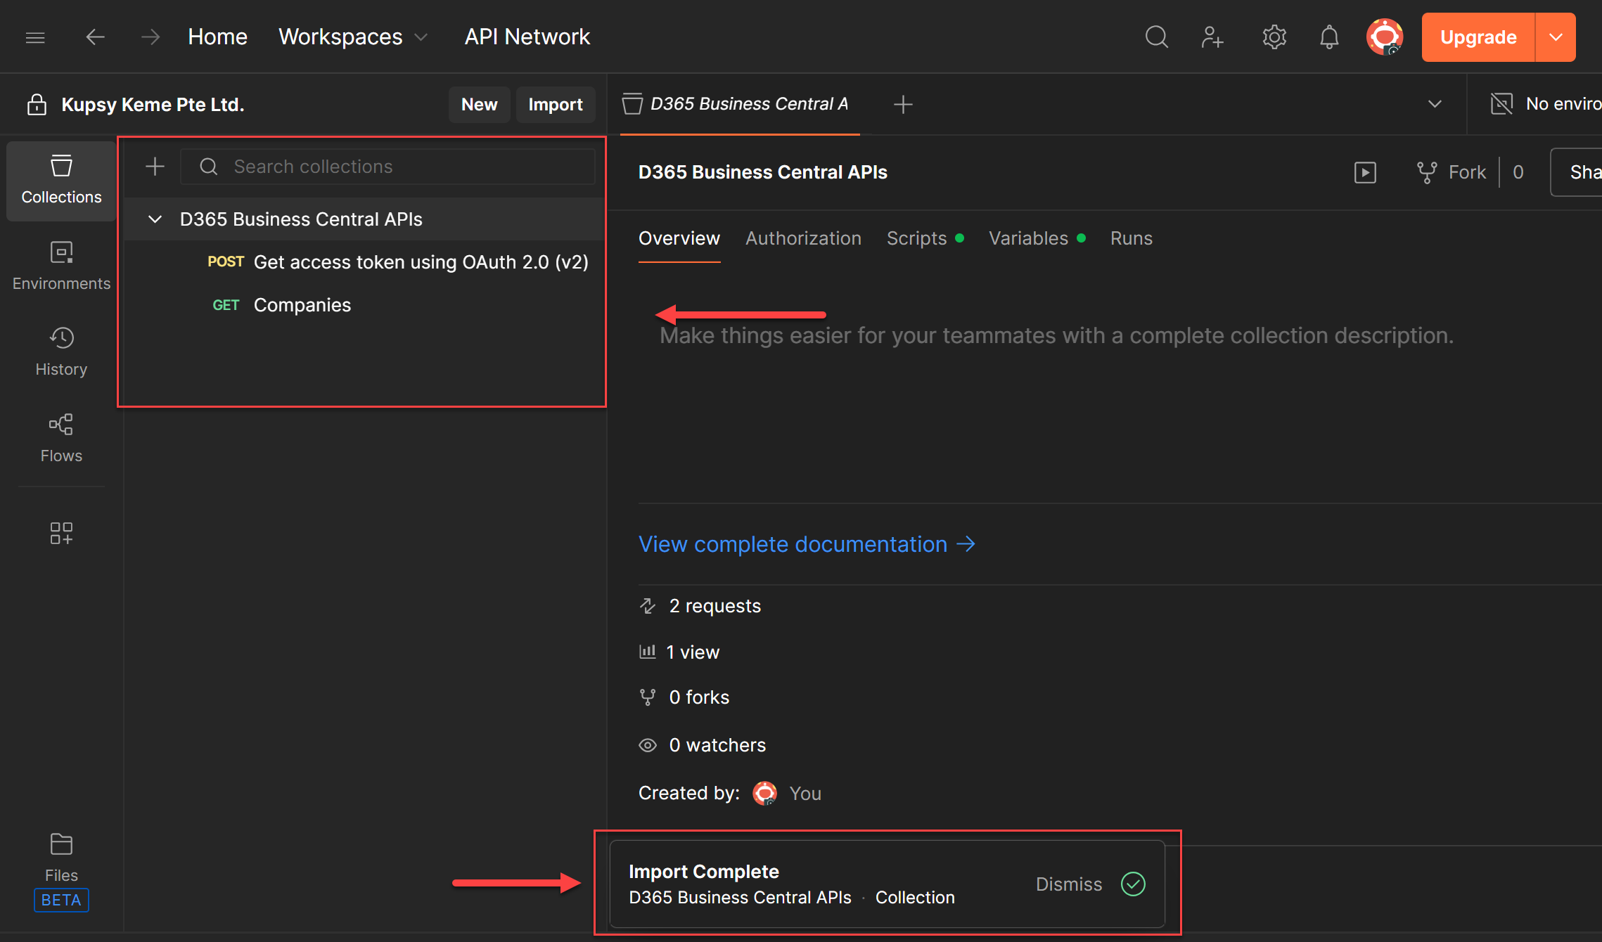
Task: Open the tabs overflow chevron
Action: coord(1435,104)
